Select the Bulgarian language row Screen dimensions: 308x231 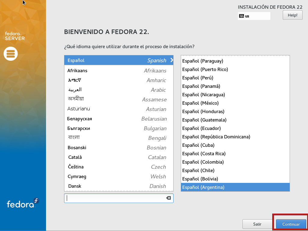(x=119, y=128)
